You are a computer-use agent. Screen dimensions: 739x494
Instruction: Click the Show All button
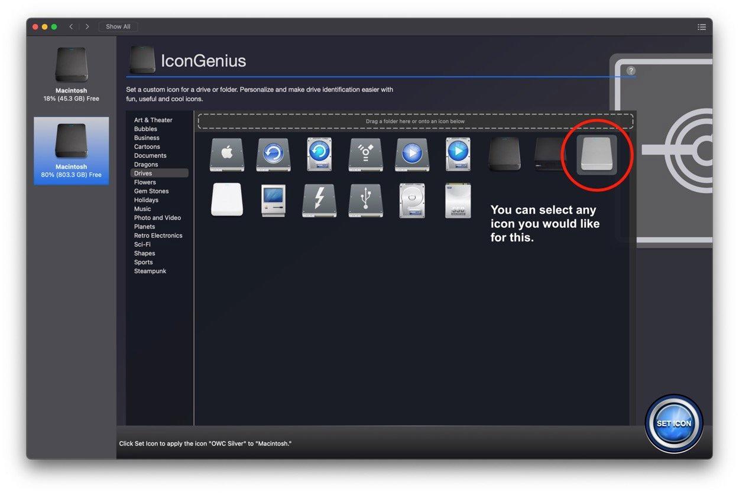pos(118,26)
